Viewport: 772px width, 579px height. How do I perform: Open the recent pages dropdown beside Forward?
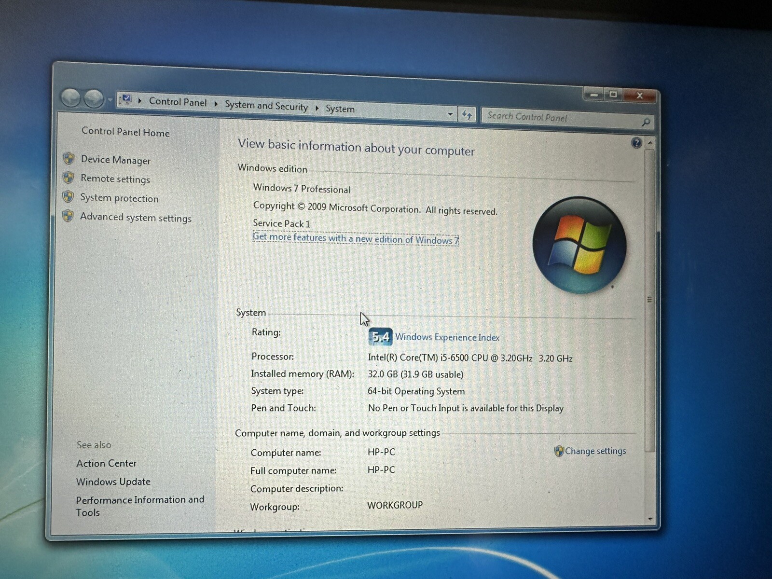(x=110, y=100)
